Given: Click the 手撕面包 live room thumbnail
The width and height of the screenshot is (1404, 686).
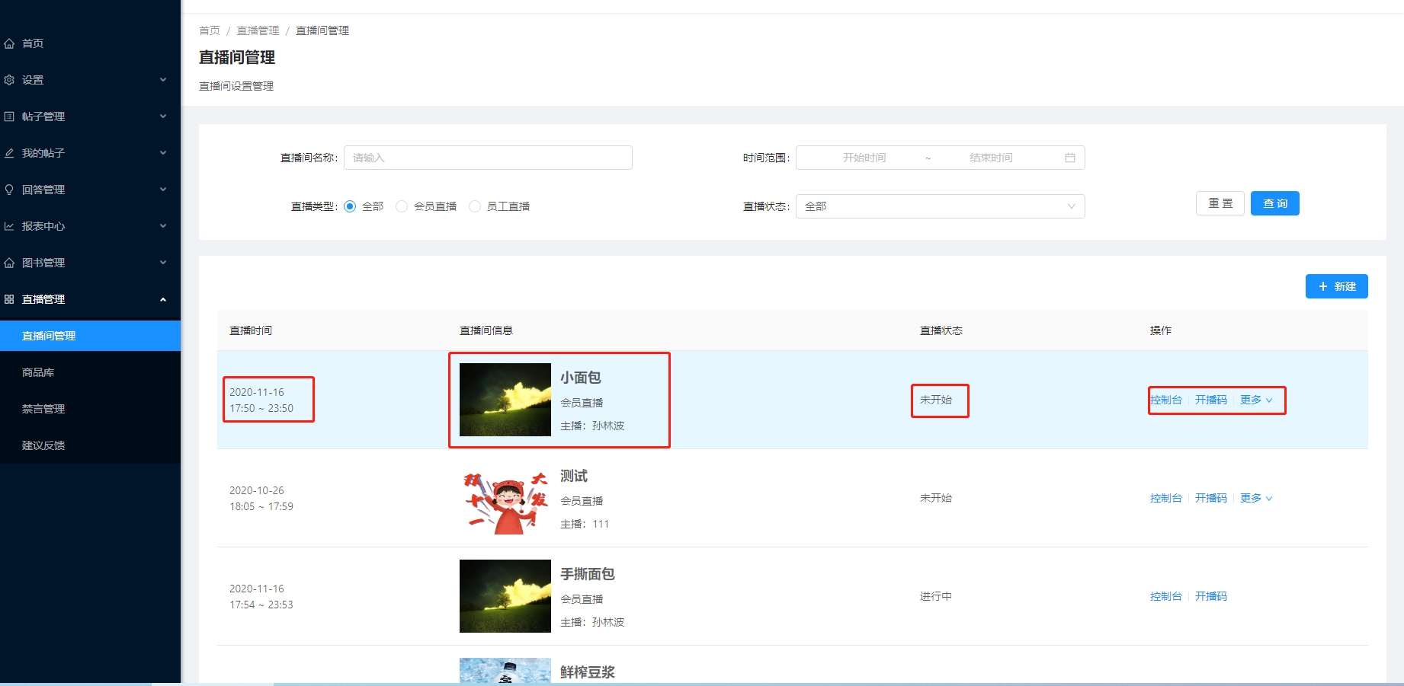Looking at the screenshot, I should point(505,596).
